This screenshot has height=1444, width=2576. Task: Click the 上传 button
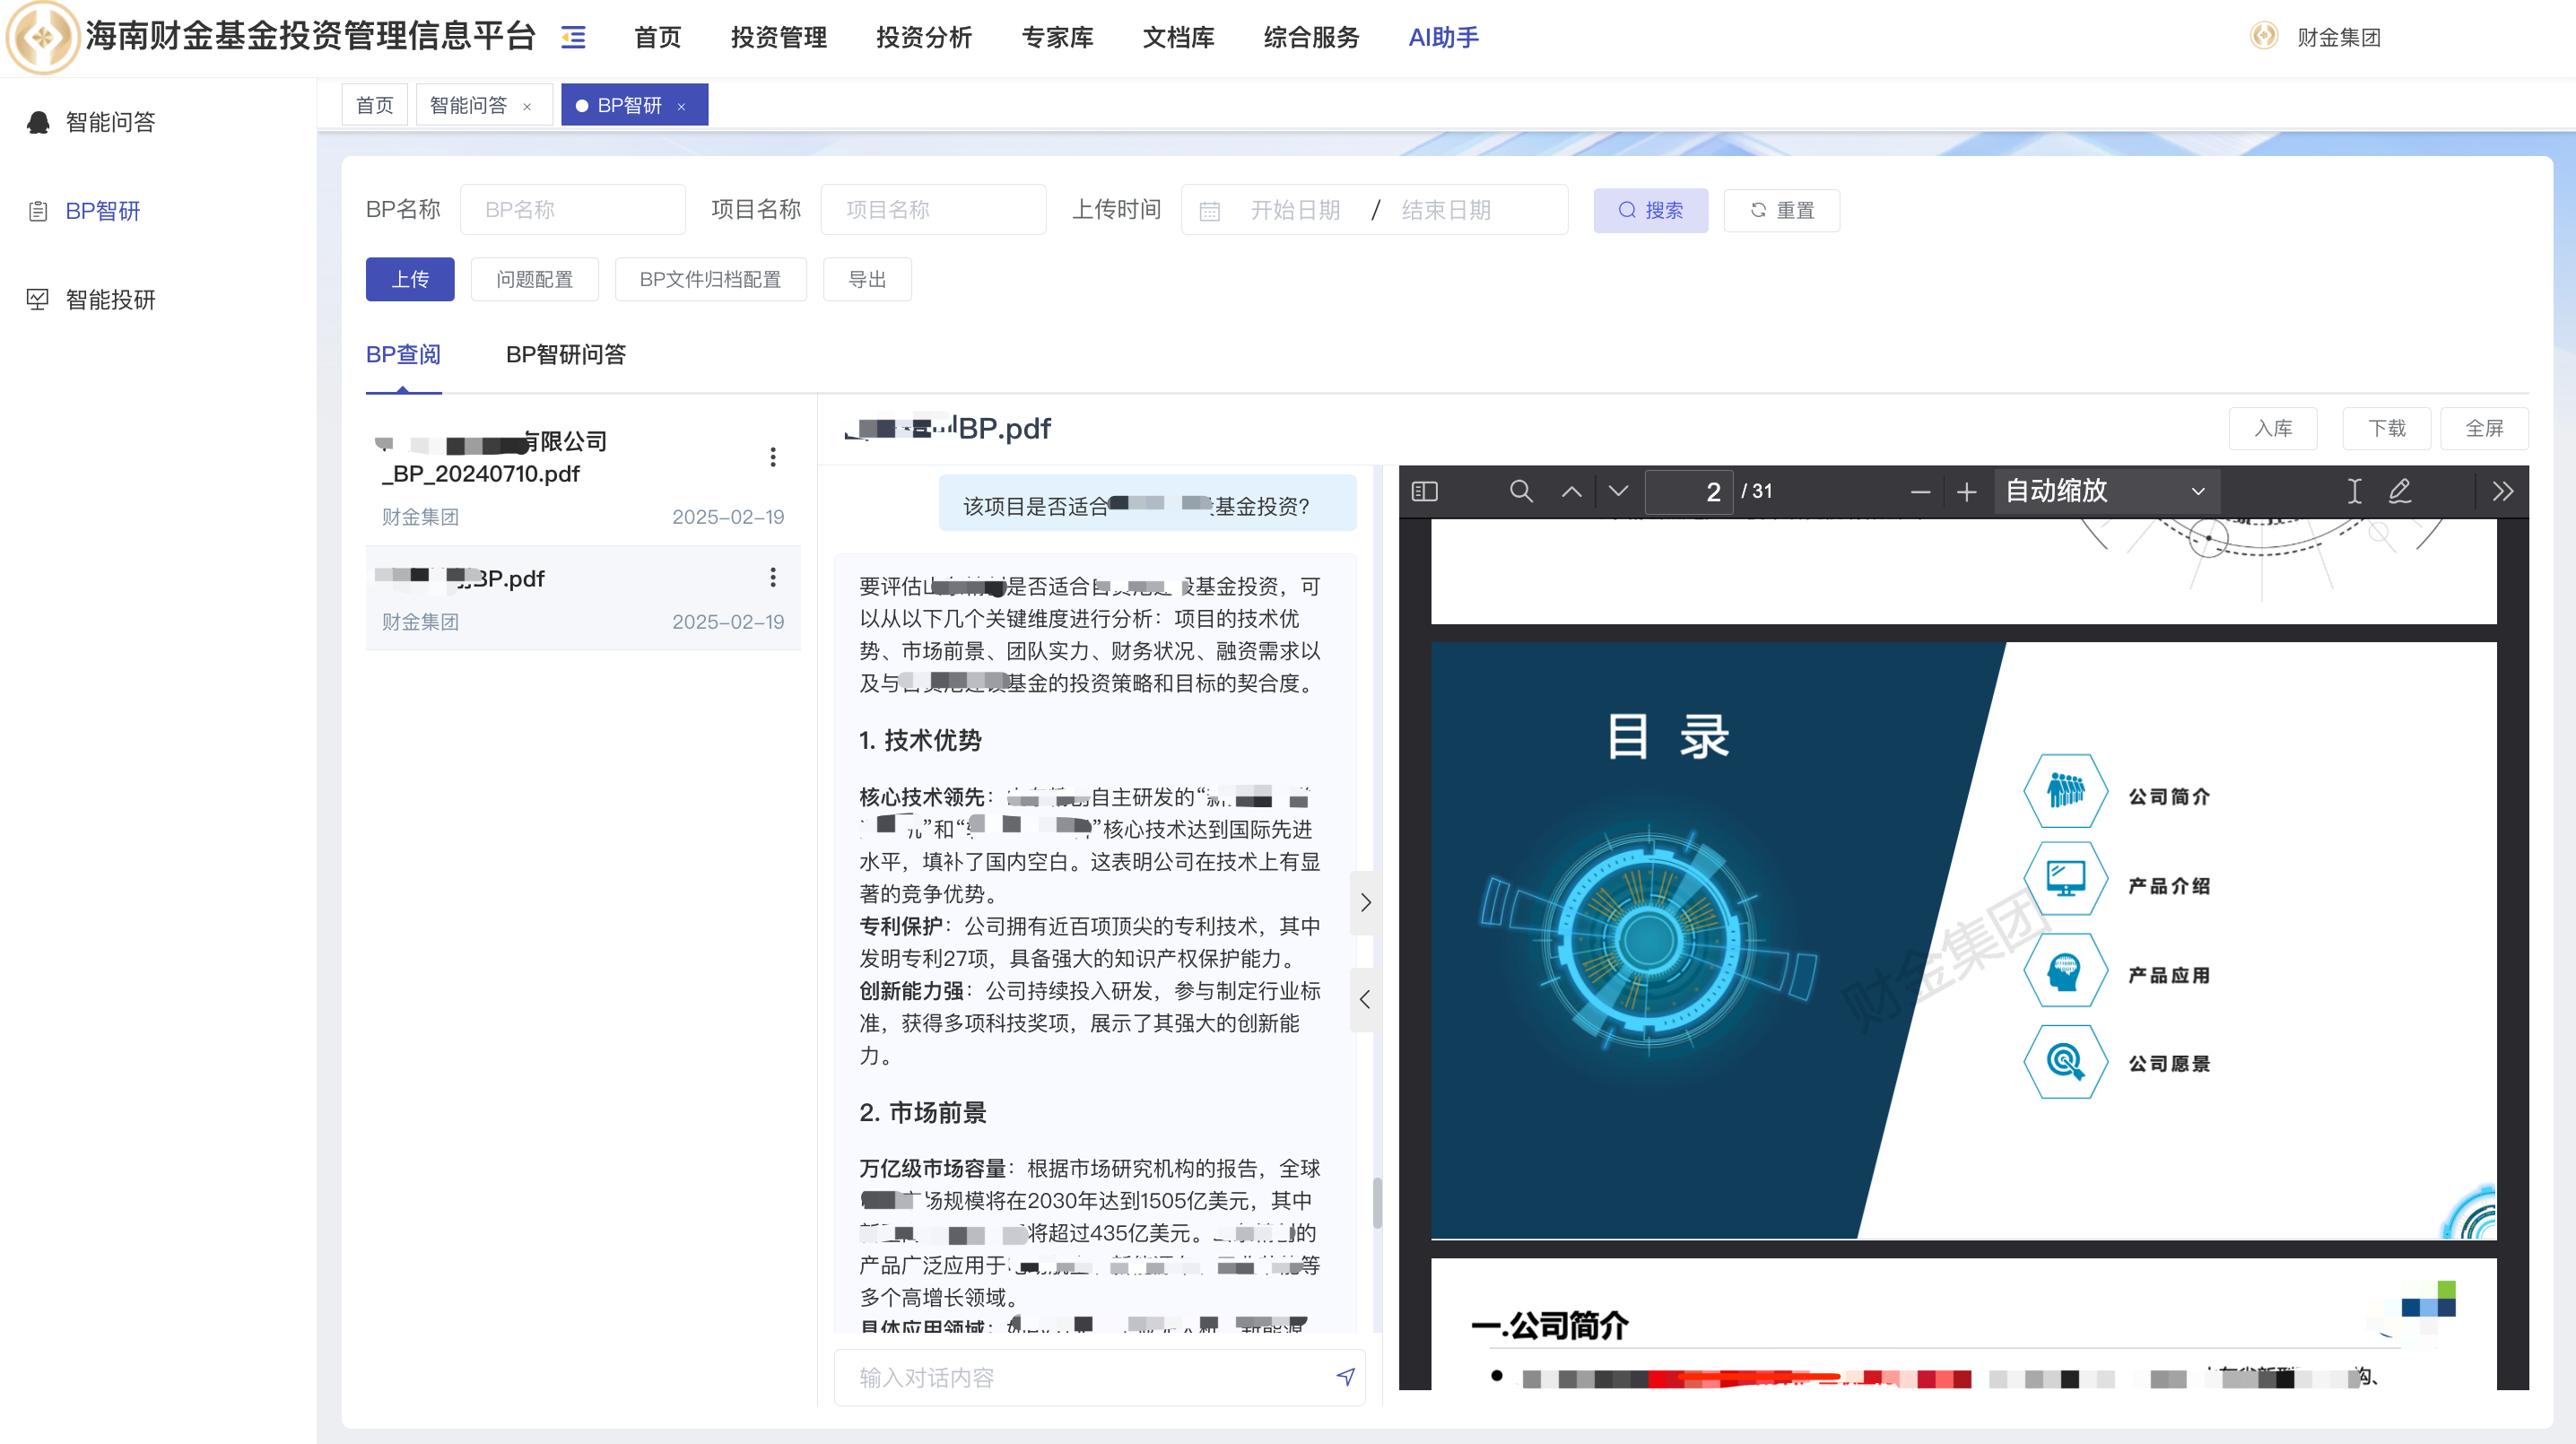[409, 279]
